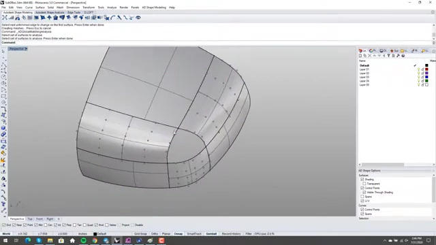Click the red color swatch of Layer 01
This screenshot has width=436, height=245.
(426, 69)
